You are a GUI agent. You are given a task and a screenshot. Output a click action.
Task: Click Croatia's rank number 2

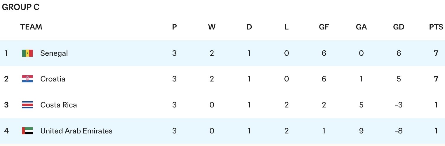pos(6,79)
